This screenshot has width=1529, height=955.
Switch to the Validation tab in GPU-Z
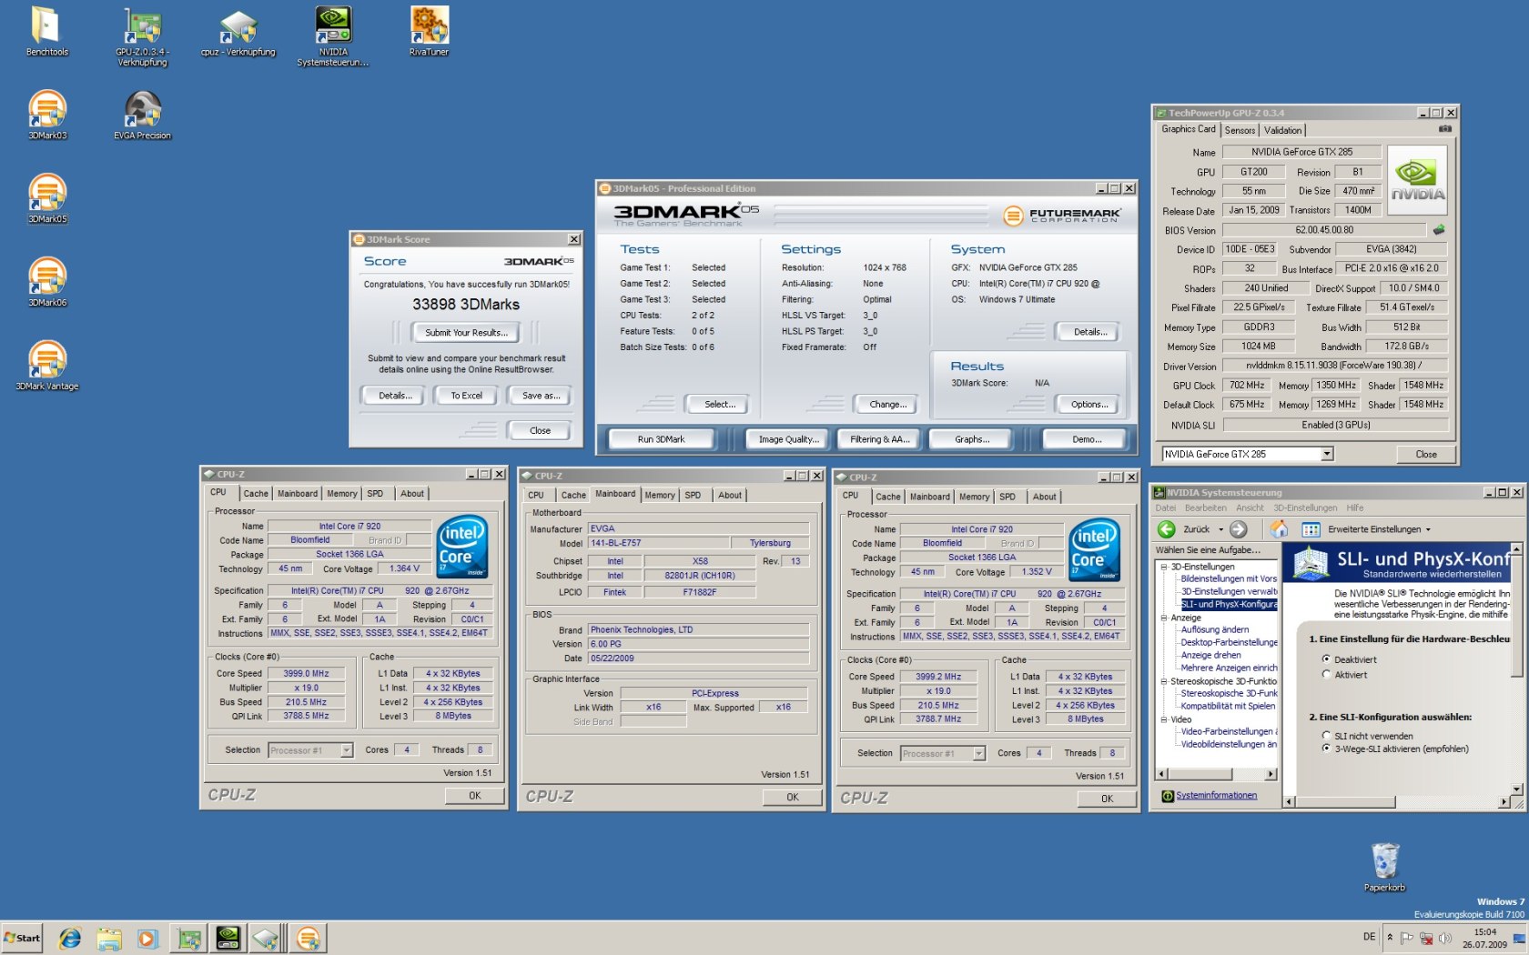pos(1282,130)
